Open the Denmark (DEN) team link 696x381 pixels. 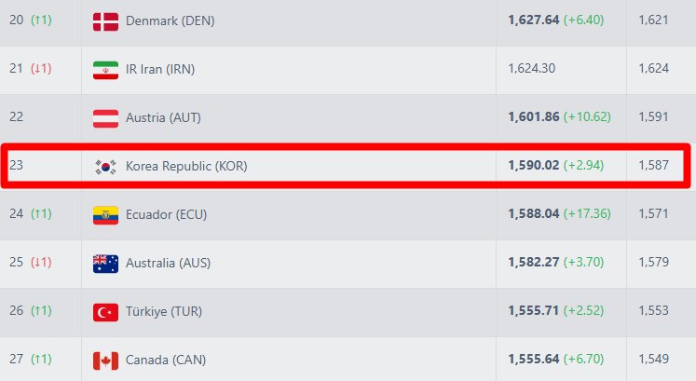pos(170,20)
